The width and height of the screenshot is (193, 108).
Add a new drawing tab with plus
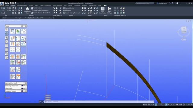(x=53, y=18)
